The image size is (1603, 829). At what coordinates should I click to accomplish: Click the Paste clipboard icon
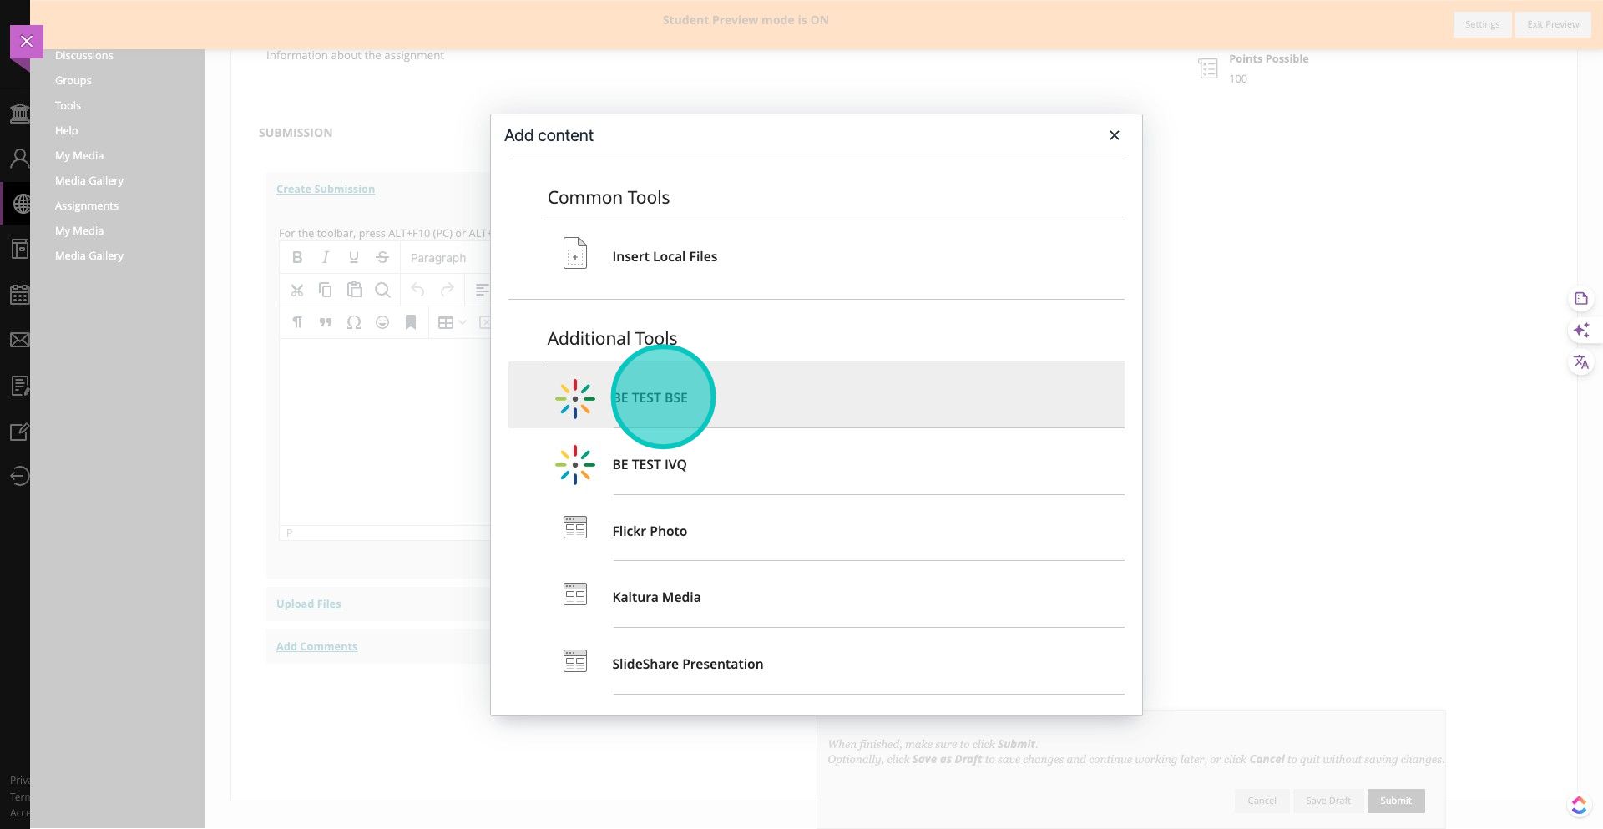point(354,290)
